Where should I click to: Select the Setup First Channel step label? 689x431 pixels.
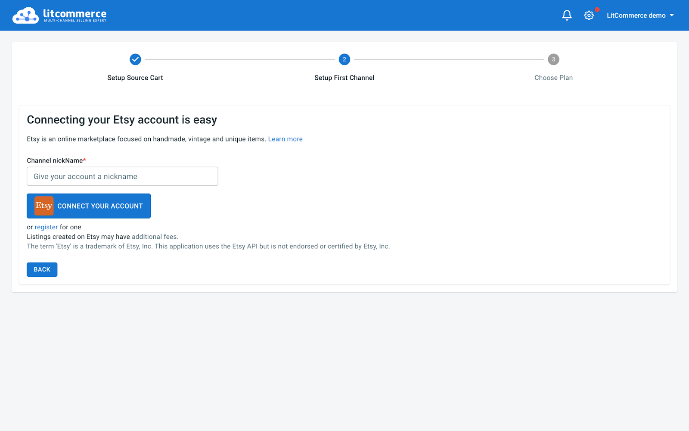coord(344,78)
